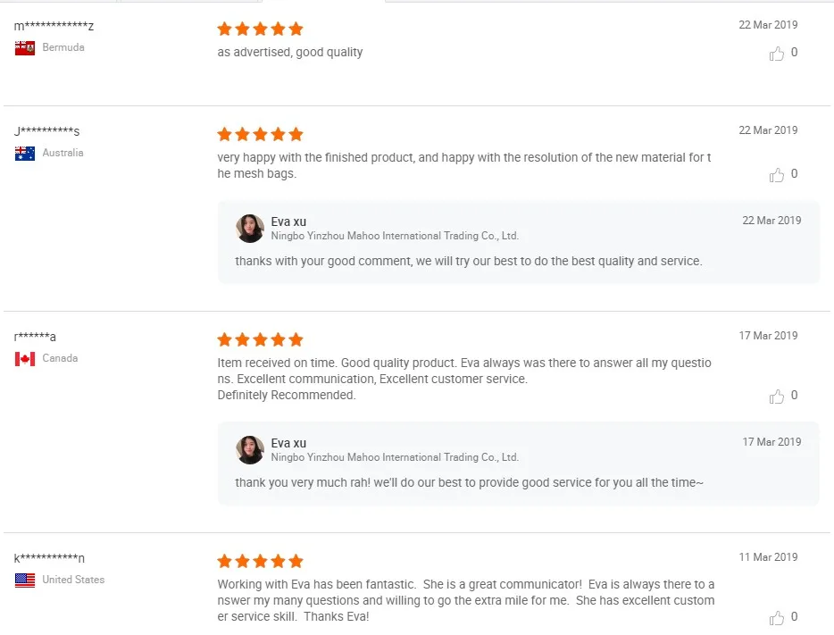Click the five-star rating on the Australia review
The height and width of the screenshot is (635, 834).
pos(261,135)
